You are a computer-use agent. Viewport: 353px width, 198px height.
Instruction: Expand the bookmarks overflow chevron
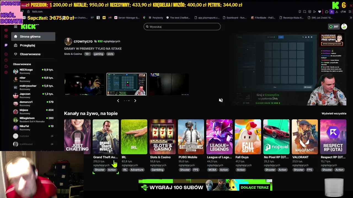tap(351, 18)
